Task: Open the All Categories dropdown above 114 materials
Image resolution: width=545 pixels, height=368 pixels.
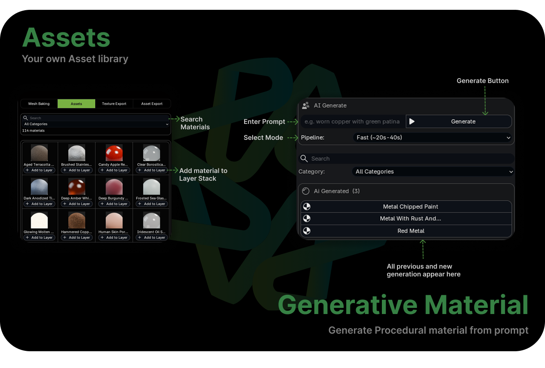Action: point(96,124)
